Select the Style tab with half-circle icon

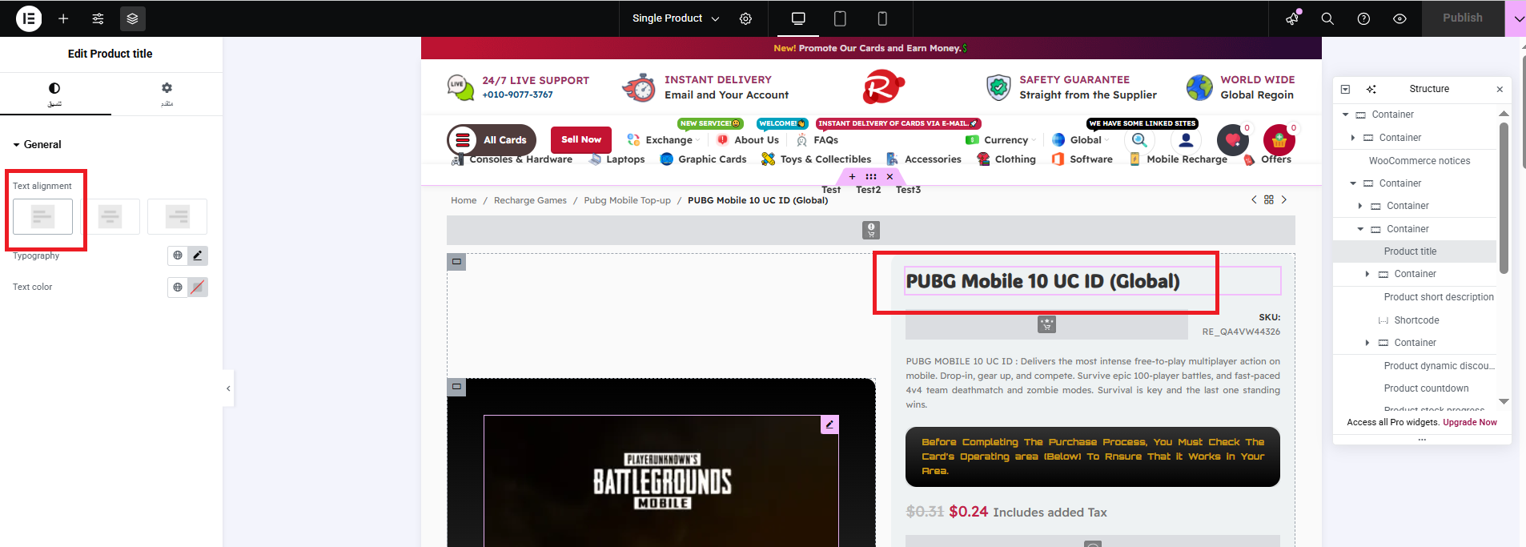tap(54, 94)
